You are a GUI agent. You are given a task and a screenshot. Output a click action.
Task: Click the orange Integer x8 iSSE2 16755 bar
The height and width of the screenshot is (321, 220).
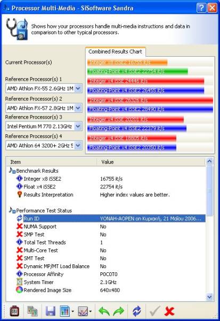click(127, 62)
